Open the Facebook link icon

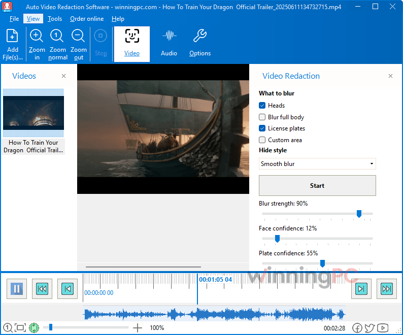357,328
